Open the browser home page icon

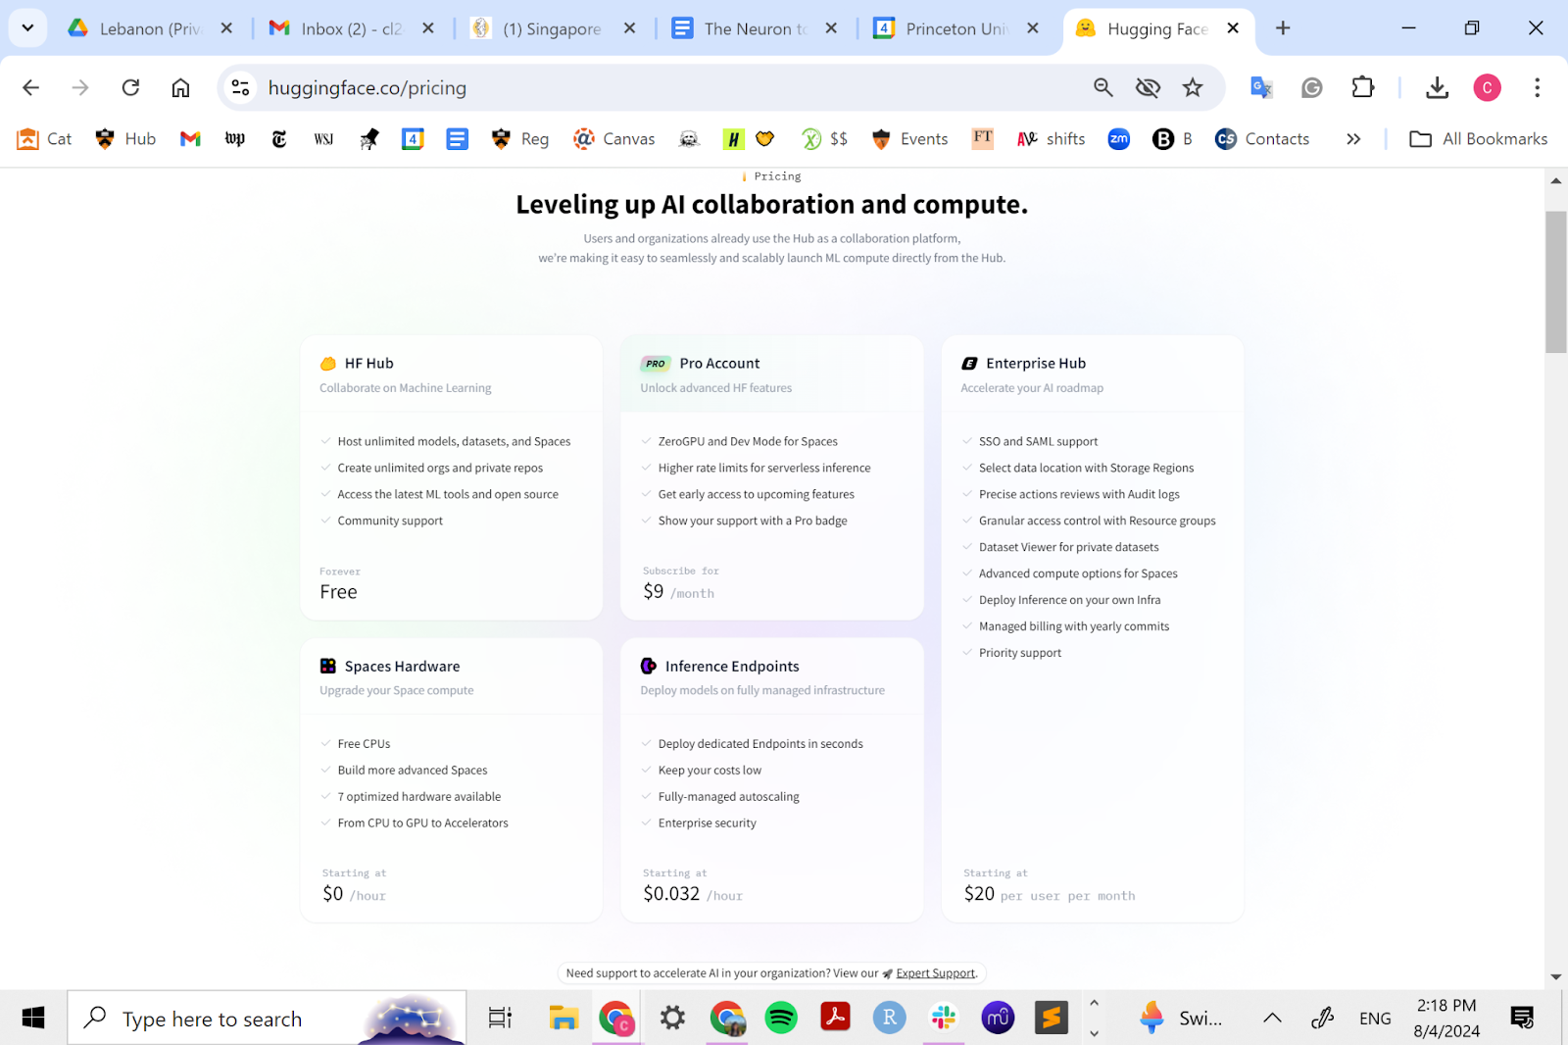tap(180, 88)
